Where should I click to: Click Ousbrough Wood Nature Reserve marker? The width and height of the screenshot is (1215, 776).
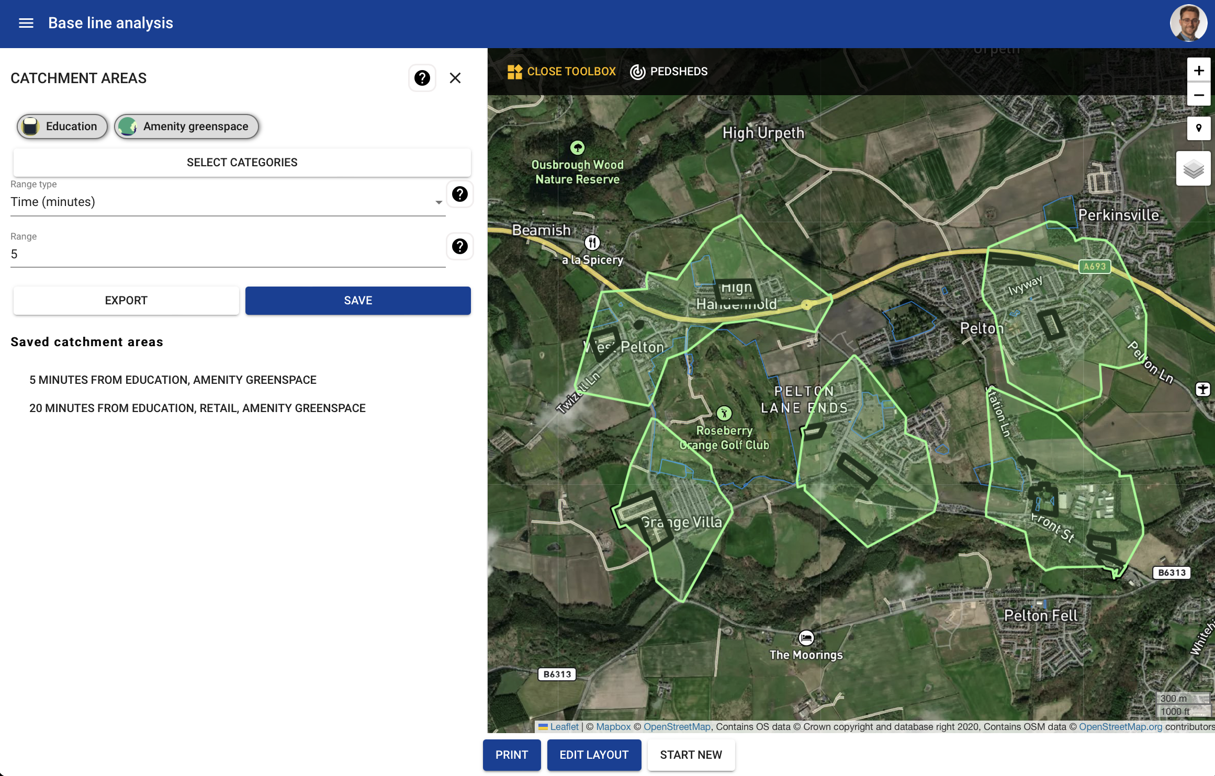(x=577, y=148)
